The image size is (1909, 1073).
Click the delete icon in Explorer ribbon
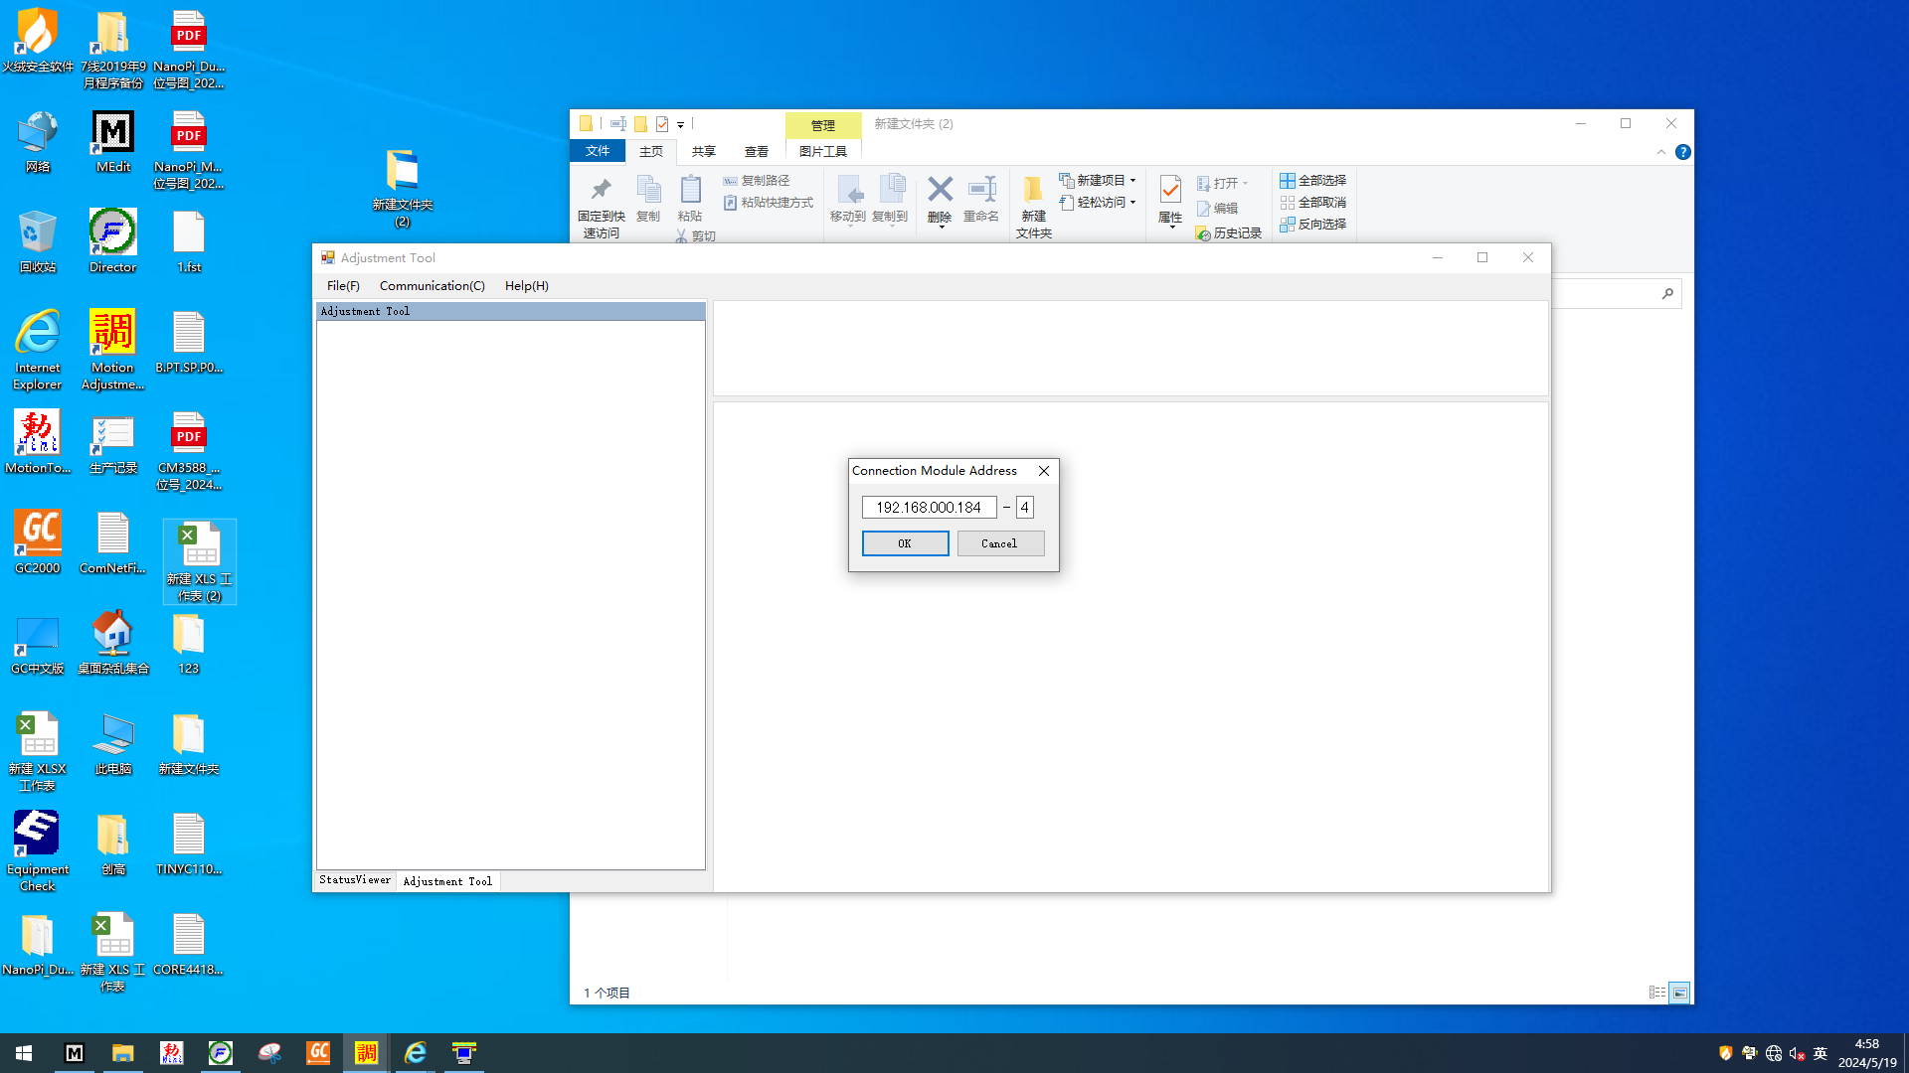pyautogui.click(x=940, y=190)
